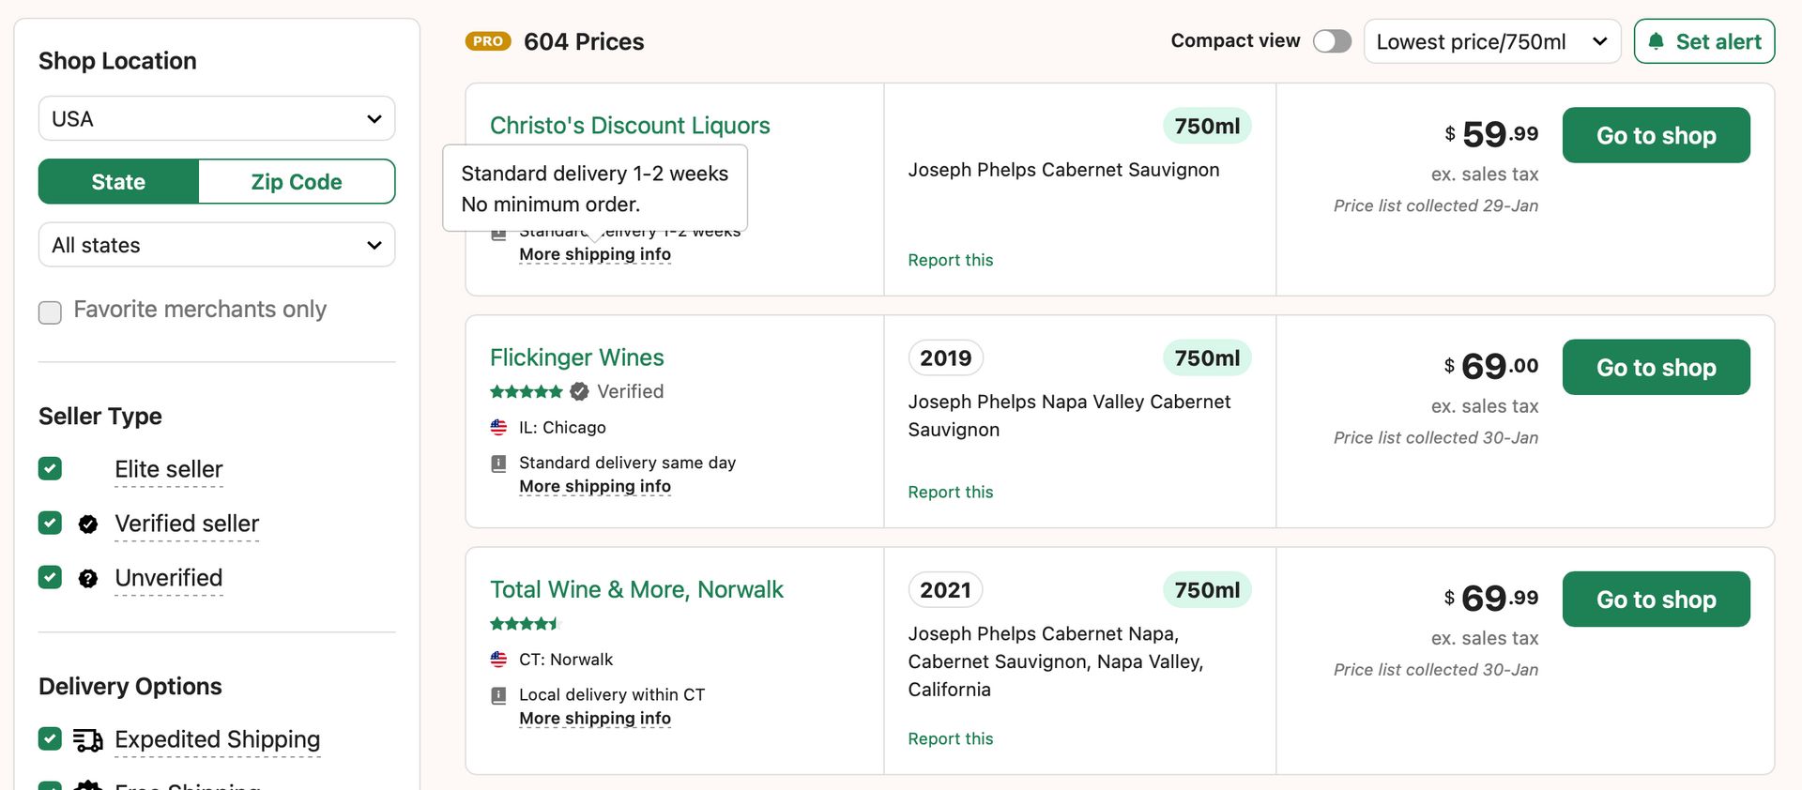The height and width of the screenshot is (790, 1802).
Task: Open the Christo's Discount Liquors link
Action: [630, 126]
